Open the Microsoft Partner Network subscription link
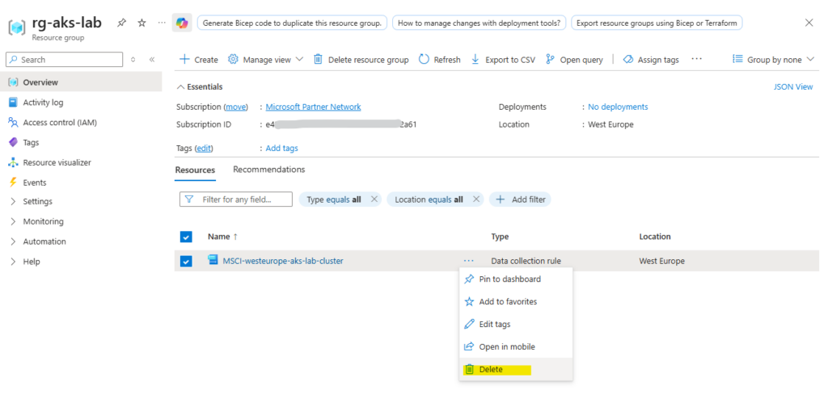828x411 pixels. click(x=313, y=107)
